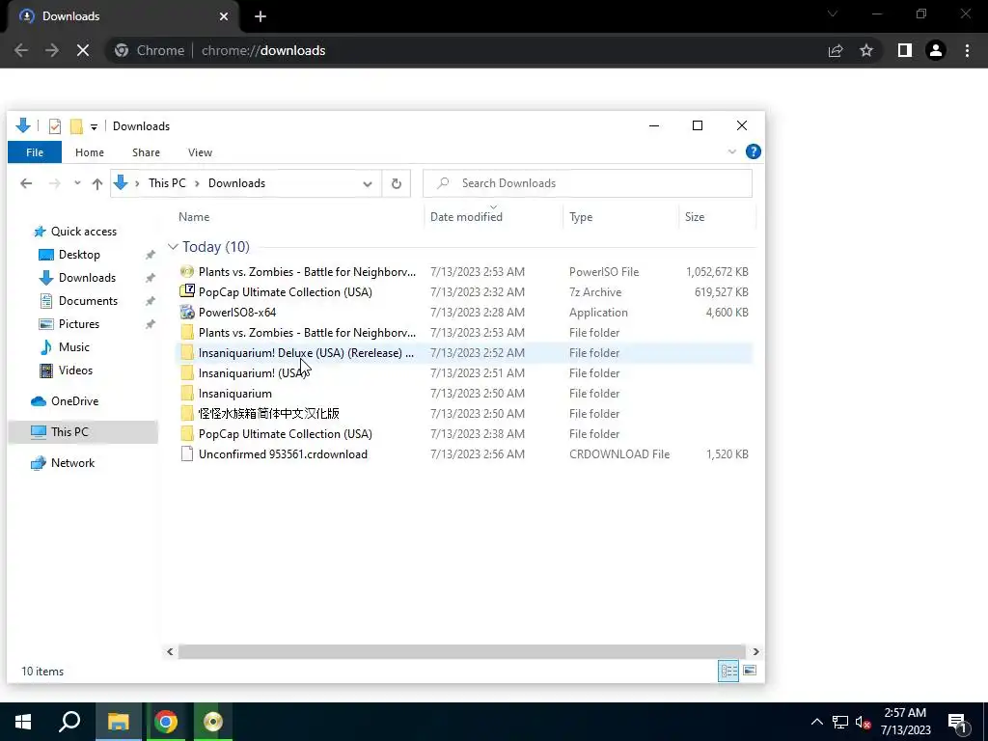Select Desktop in navigation pane
The width and height of the screenshot is (988, 741).
click(79, 255)
